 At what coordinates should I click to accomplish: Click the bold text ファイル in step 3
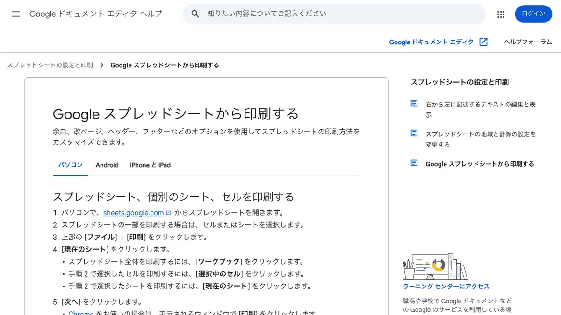click(x=101, y=237)
